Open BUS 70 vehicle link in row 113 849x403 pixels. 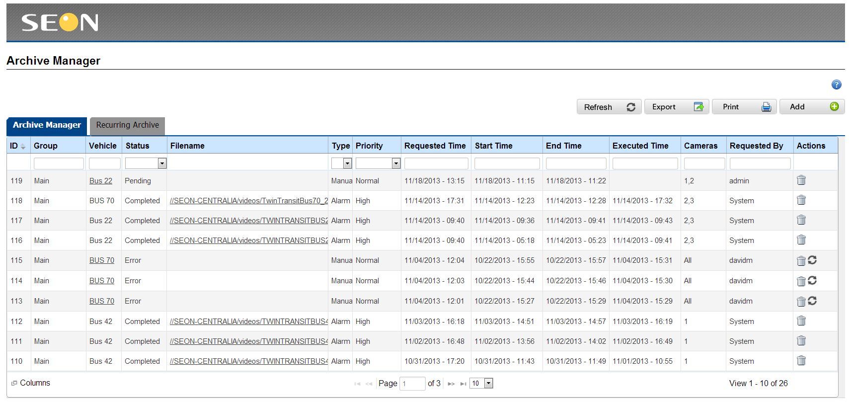(102, 301)
